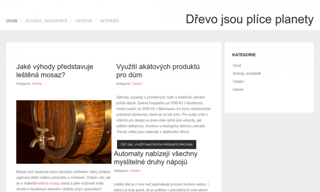Open article Automaty nabízejí všechny myslitelné druhy nápojů
Viewport: 320px width, 192px height.
155,158
